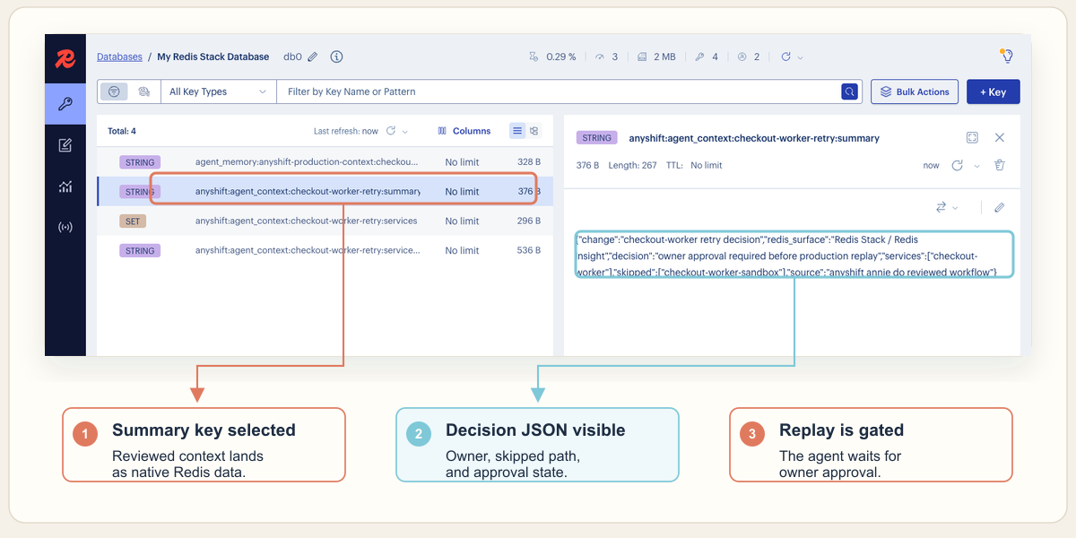Select the checkout-worker-retry:services SET key row

pos(325,221)
